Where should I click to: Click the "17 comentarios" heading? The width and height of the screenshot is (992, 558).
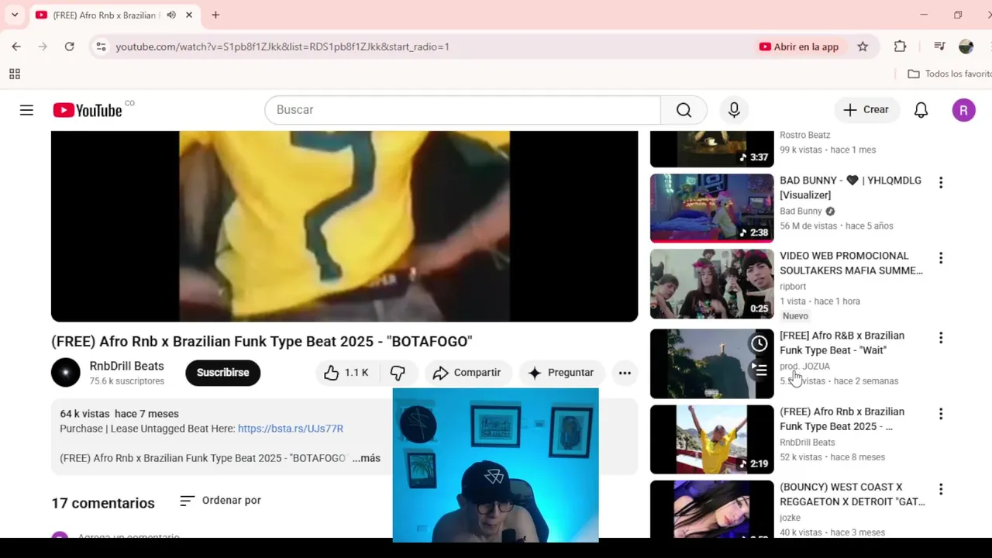coord(103,503)
